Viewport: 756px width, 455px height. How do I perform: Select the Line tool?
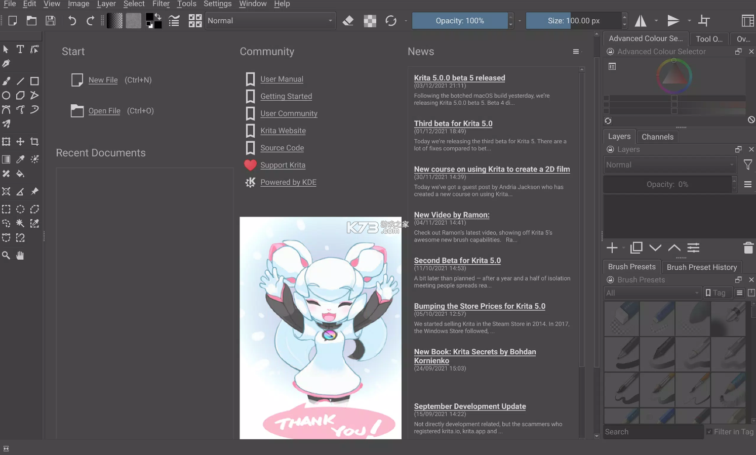[x=20, y=81]
